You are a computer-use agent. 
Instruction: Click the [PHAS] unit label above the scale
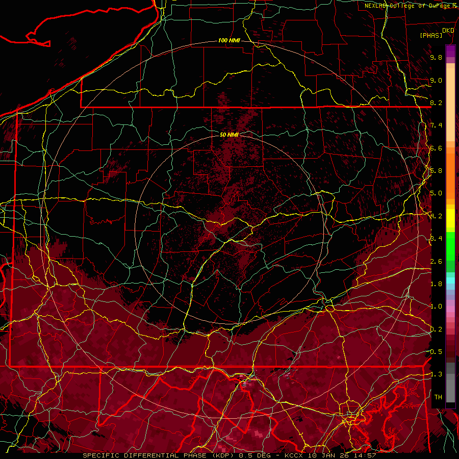431,35
